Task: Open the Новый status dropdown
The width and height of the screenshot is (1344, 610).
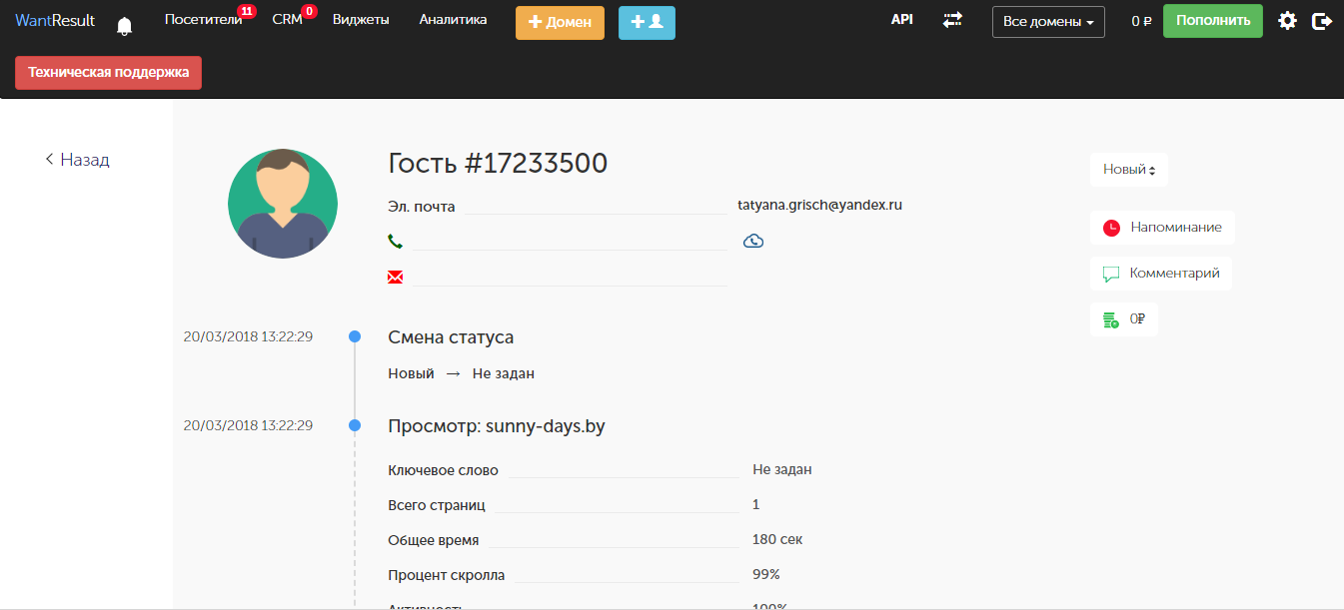Action: 1129,170
